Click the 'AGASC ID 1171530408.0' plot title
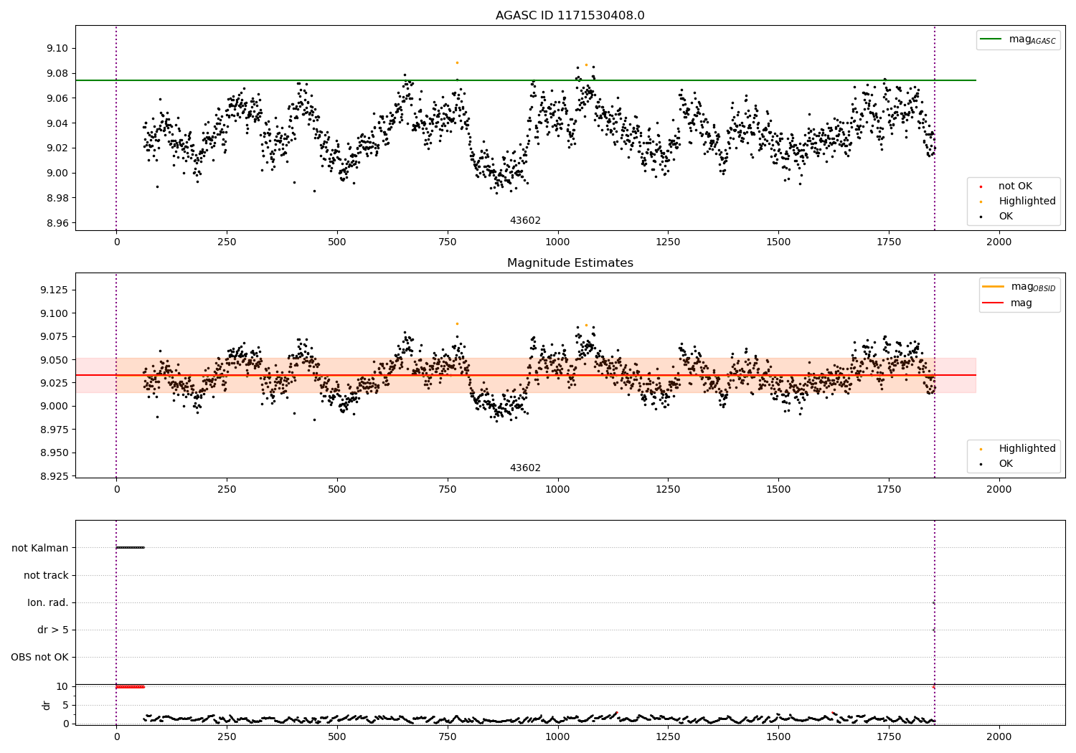The height and width of the screenshot is (753, 1076). click(x=570, y=16)
